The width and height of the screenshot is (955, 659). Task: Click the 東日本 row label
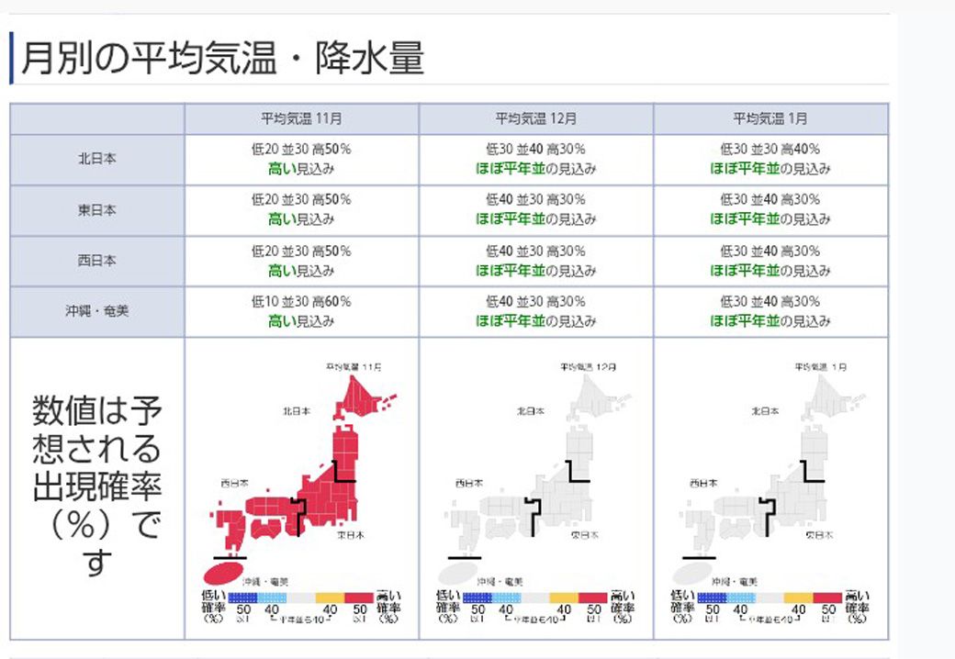click(96, 209)
